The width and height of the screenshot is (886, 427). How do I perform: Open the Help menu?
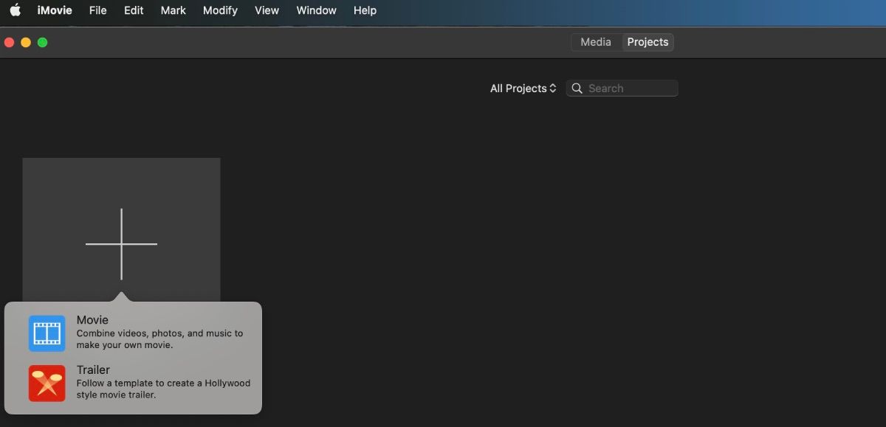point(364,10)
